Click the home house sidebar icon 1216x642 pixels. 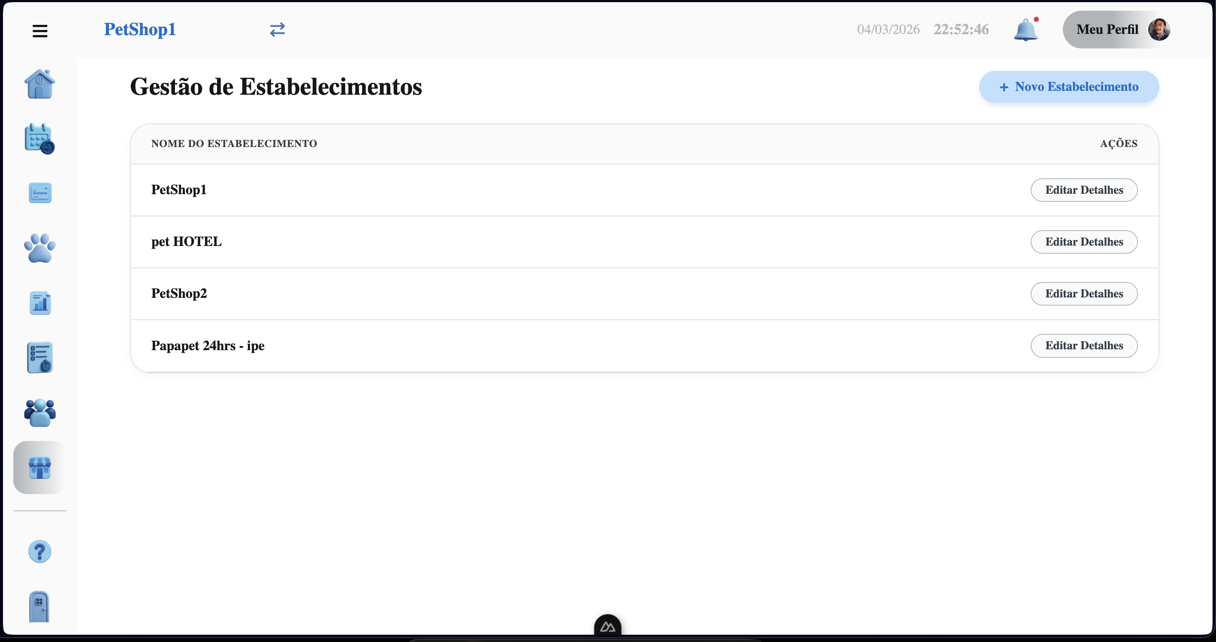pos(39,84)
